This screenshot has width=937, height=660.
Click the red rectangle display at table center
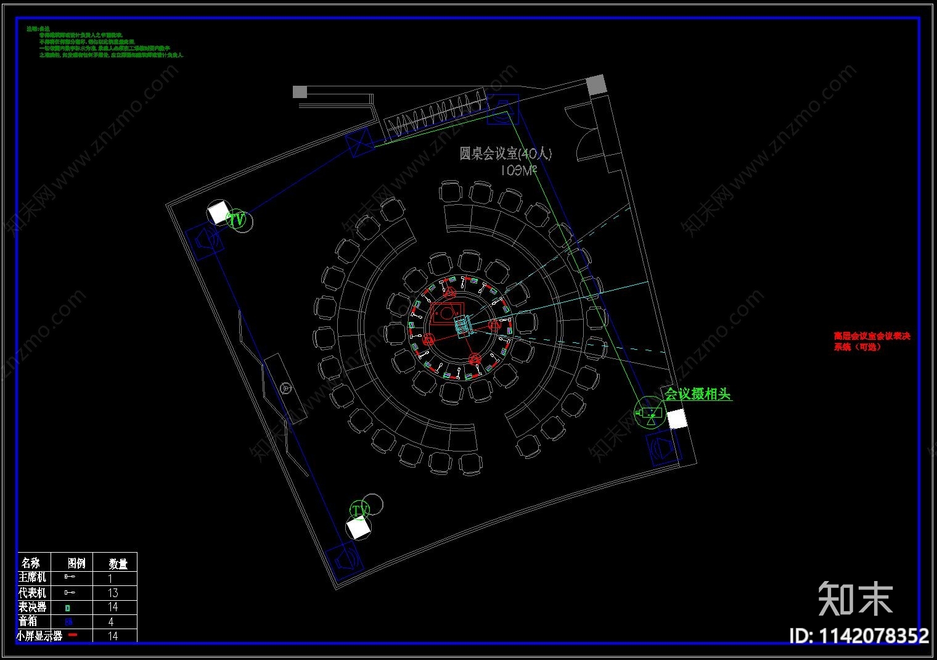tap(446, 314)
